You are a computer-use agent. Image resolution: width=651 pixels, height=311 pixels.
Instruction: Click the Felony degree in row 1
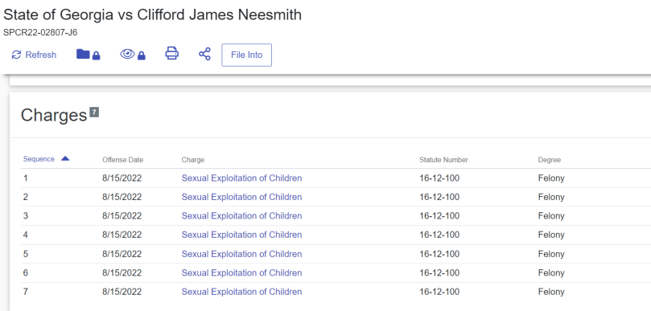[x=551, y=178]
